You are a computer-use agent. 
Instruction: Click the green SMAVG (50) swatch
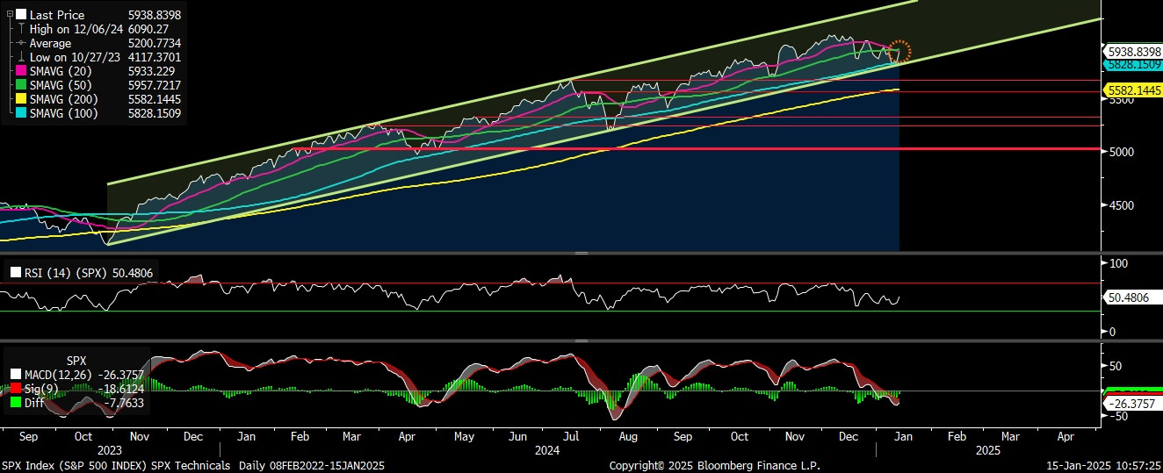click(21, 85)
